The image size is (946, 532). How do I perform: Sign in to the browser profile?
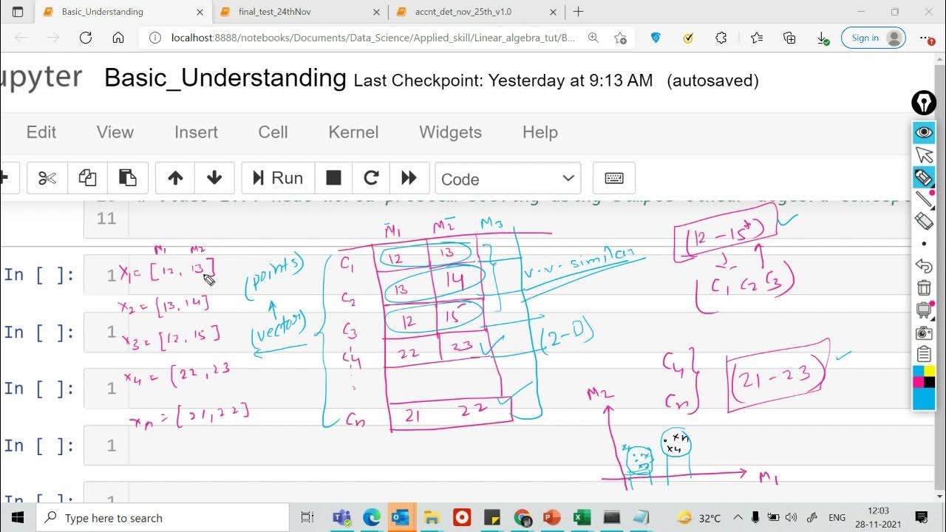pyautogui.click(x=874, y=38)
